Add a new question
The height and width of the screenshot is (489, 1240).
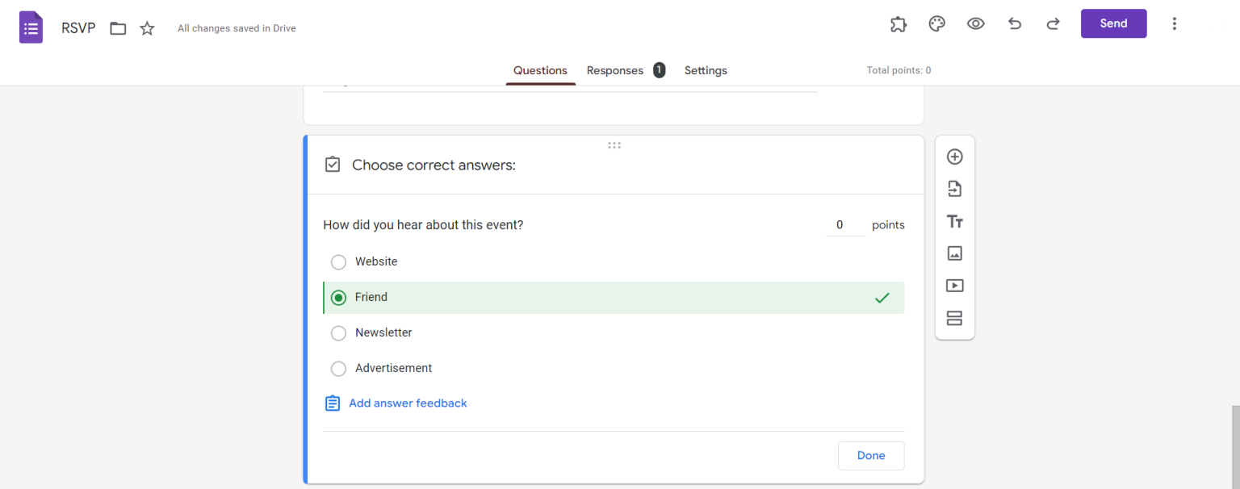tap(955, 157)
